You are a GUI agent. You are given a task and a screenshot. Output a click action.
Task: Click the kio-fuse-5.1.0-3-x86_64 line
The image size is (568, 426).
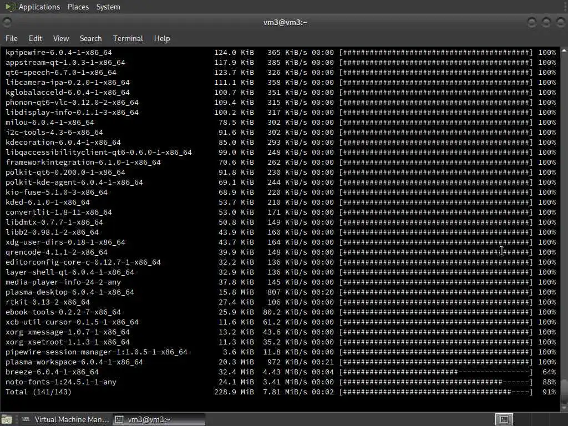(x=281, y=192)
